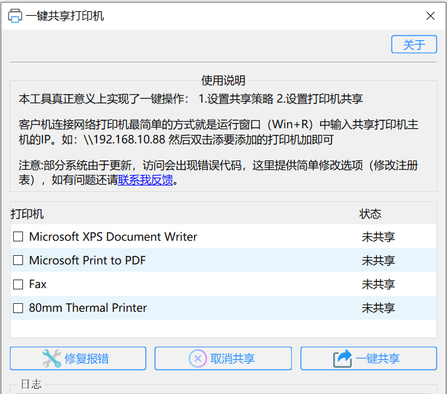Viewport: 447px width, 394px height.
Task: Select the 80mm Thermal Printer checkbox
Action: pos(18,308)
